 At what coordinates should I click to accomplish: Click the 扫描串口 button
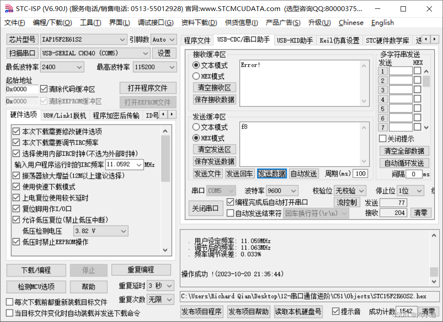(x=22, y=53)
